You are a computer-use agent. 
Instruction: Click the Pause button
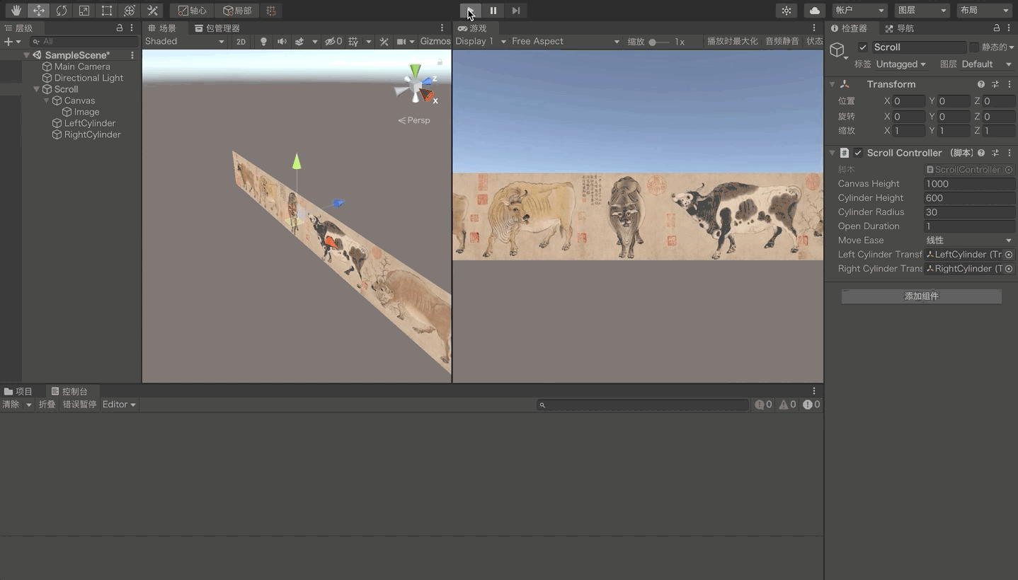pos(493,11)
